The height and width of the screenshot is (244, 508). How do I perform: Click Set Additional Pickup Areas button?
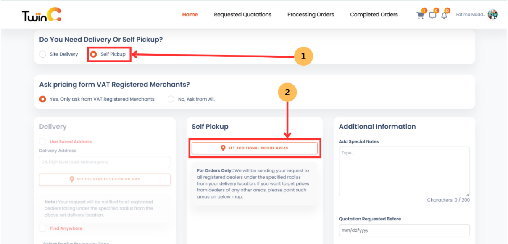click(255, 148)
